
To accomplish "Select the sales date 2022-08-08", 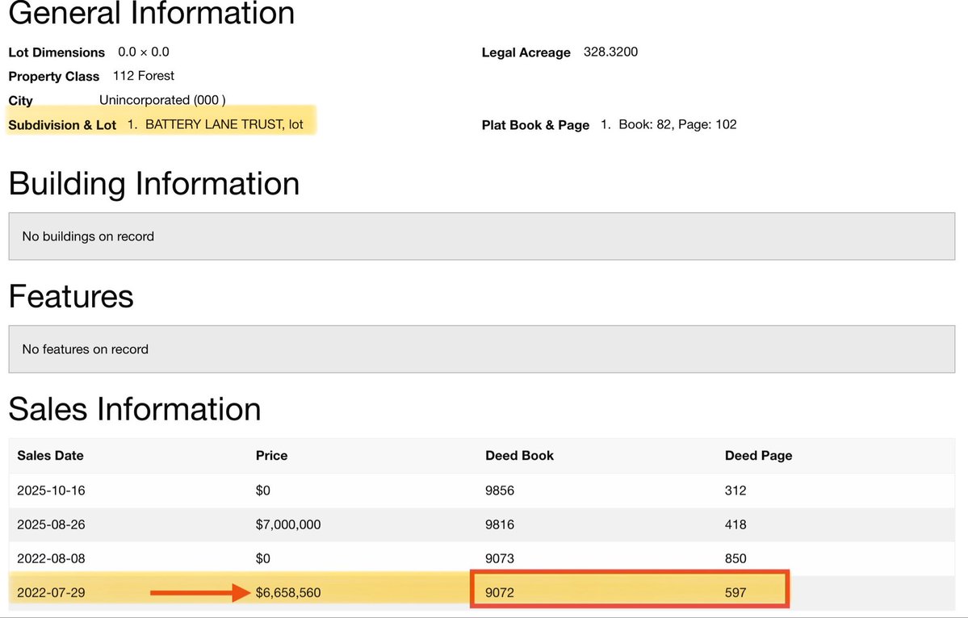I will click(51, 558).
